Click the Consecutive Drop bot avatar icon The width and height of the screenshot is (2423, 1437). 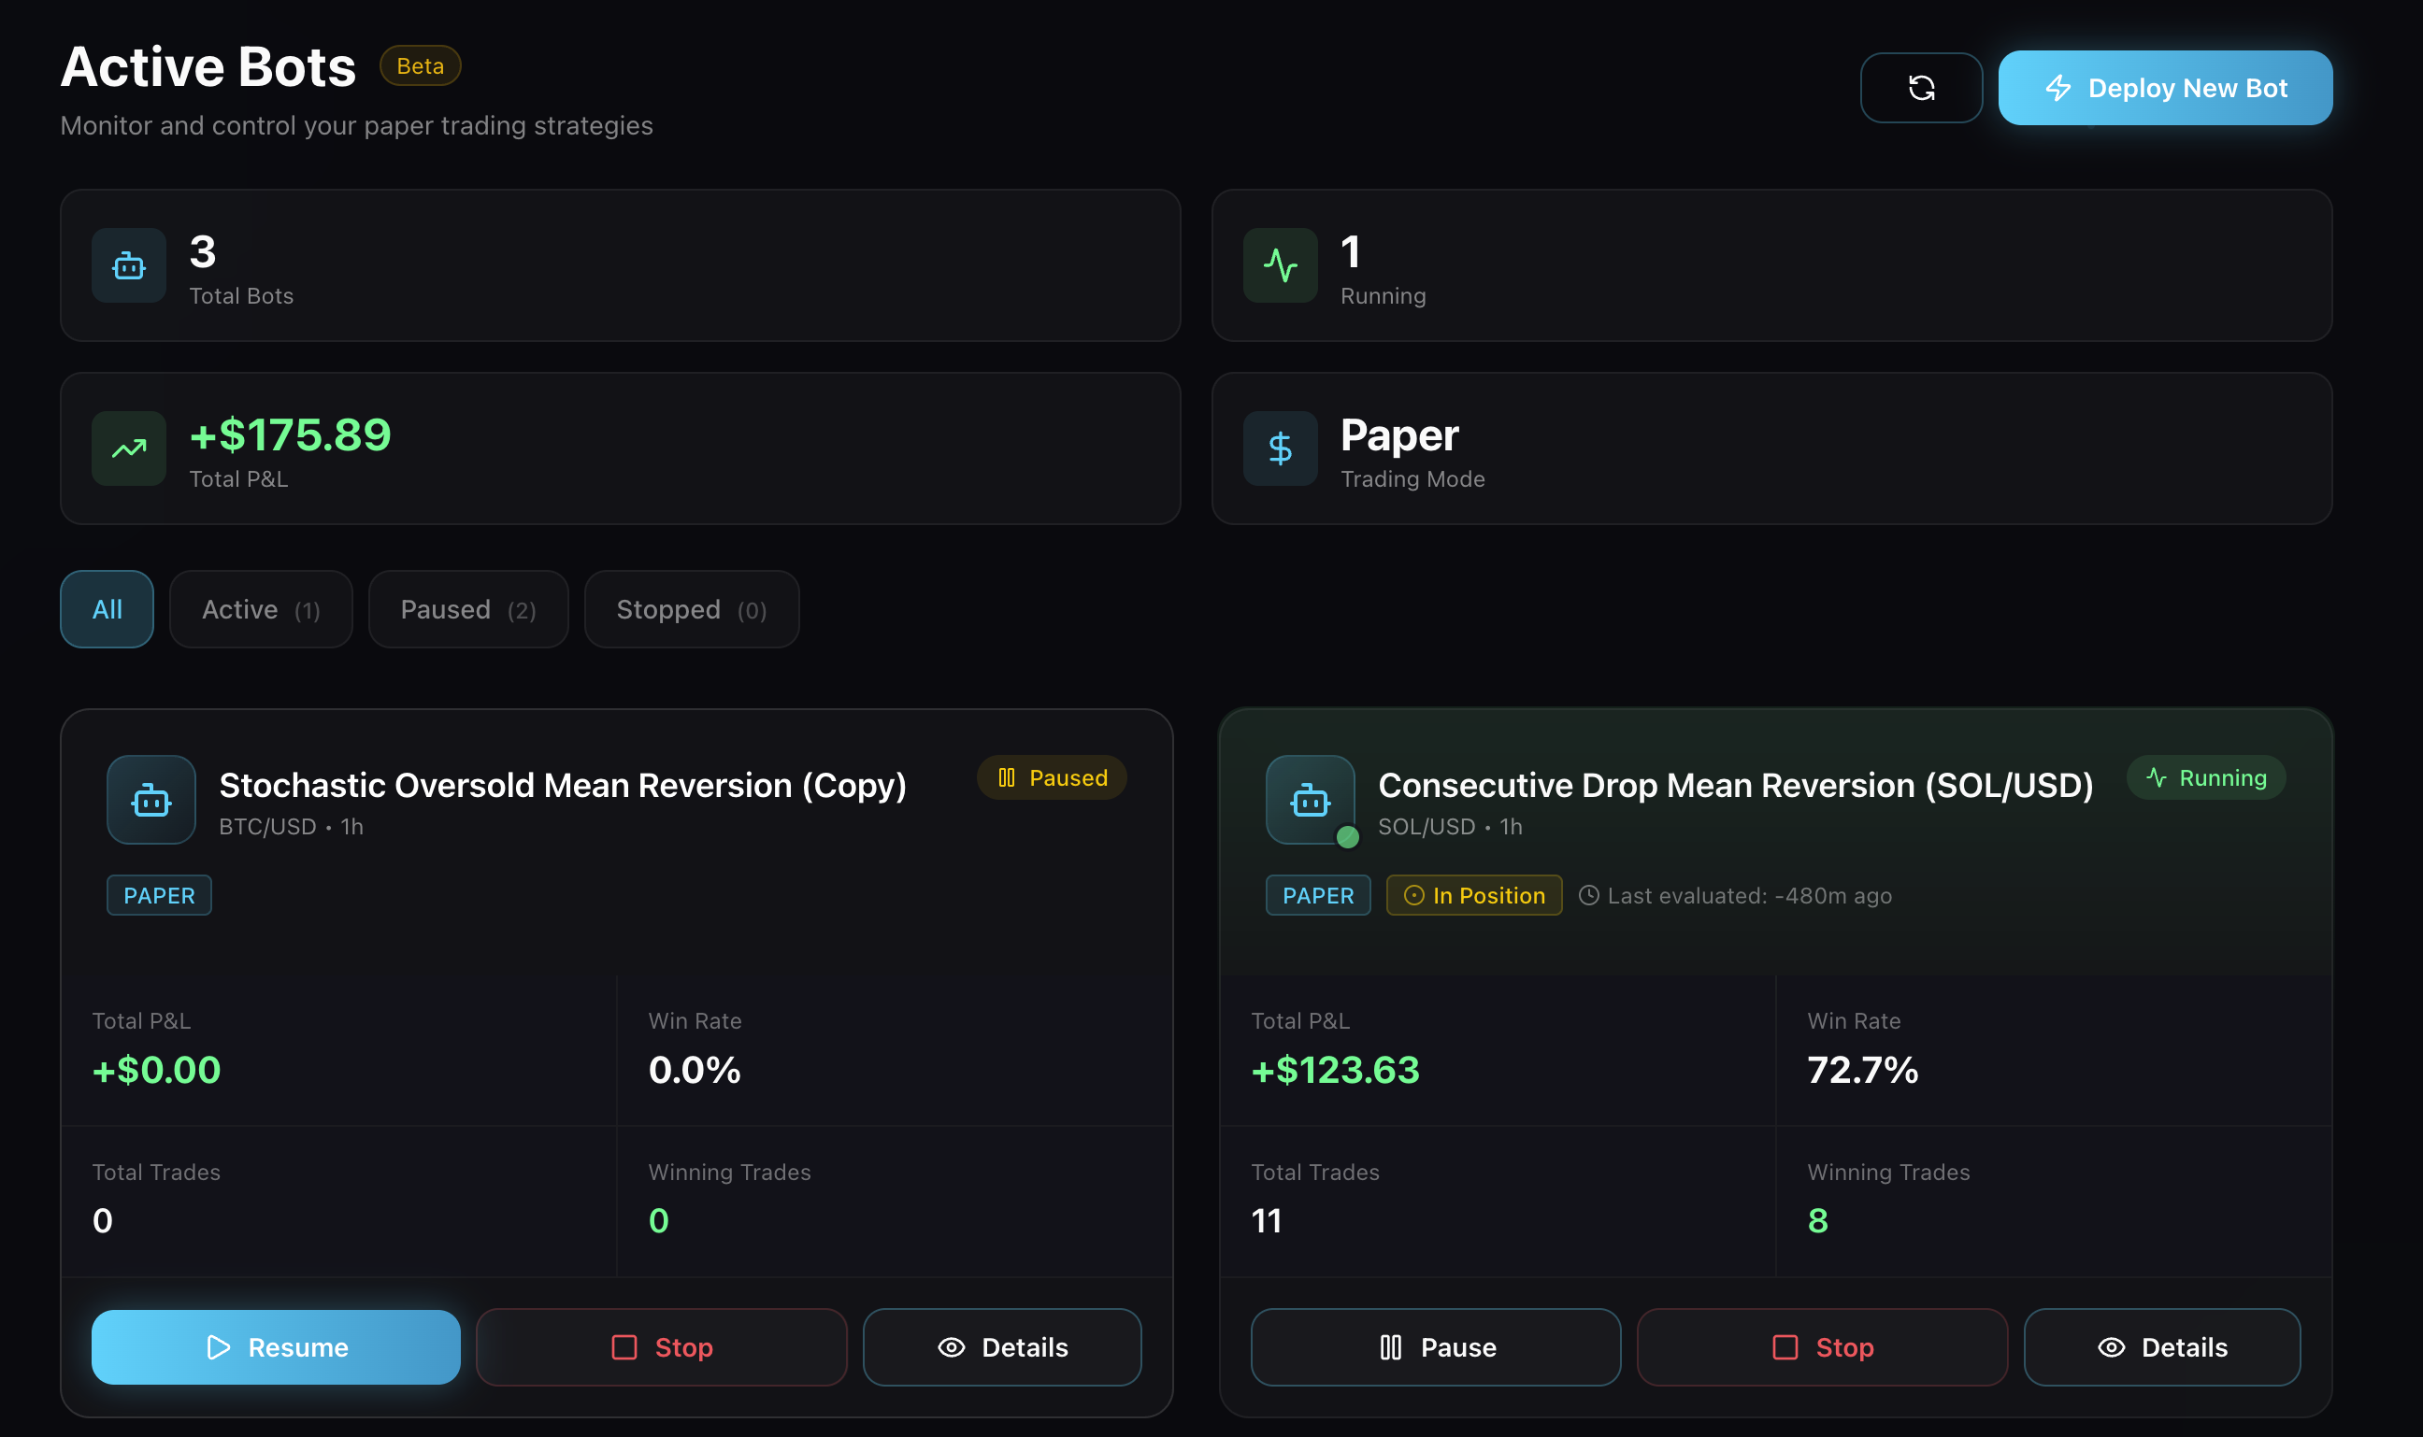[1310, 800]
